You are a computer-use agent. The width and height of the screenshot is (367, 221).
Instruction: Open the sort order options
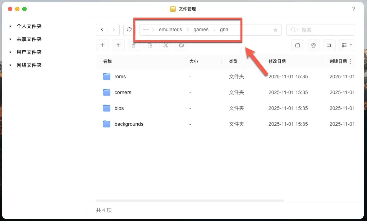click(329, 45)
